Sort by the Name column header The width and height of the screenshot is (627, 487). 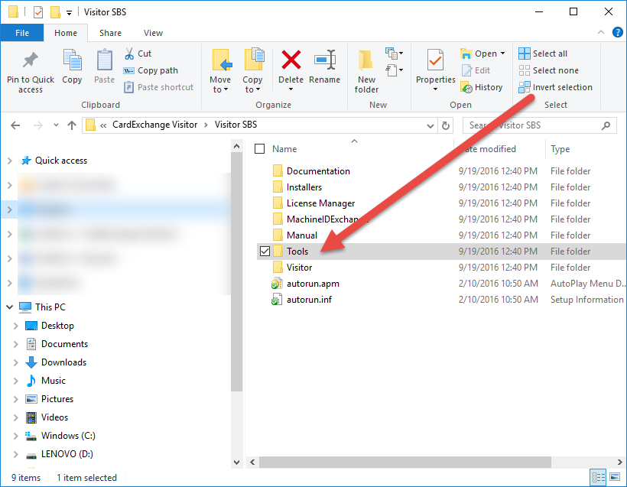pyautogui.click(x=284, y=149)
